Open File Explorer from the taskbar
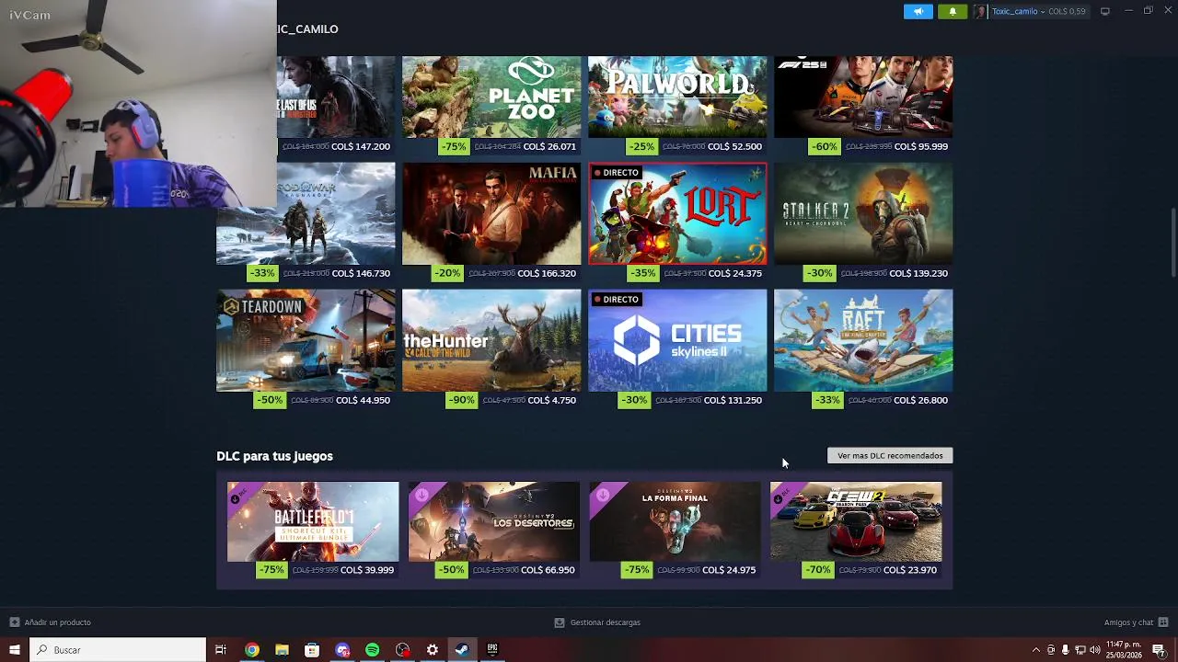 (x=282, y=650)
